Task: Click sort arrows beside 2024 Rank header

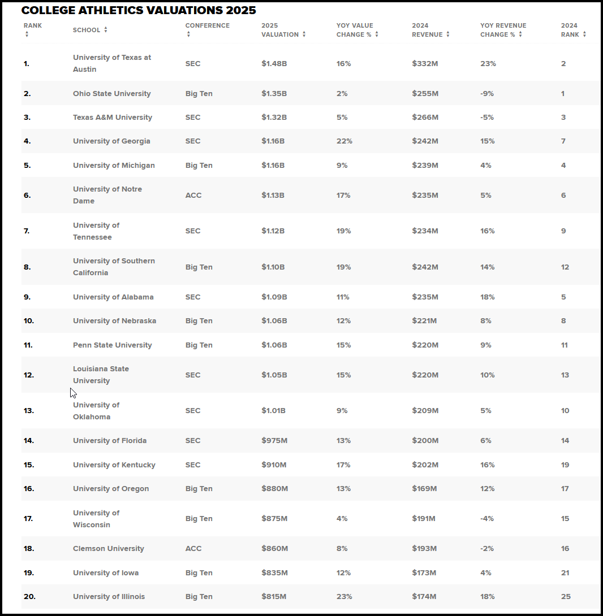Action: point(584,34)
